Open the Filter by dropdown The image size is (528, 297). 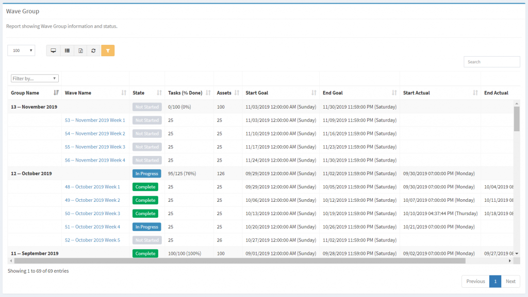point(34,78)
